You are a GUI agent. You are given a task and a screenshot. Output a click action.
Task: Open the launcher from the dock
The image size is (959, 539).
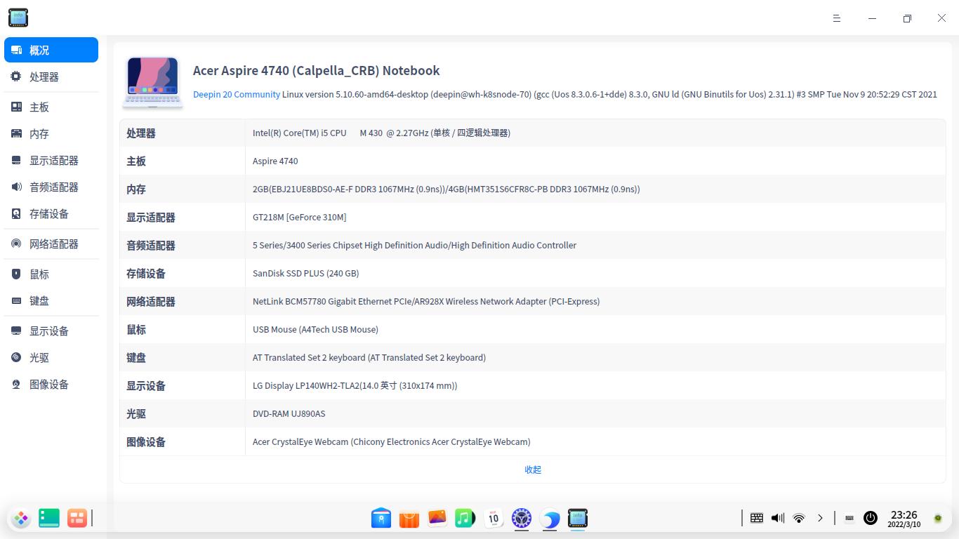pyautogui.click(x=21, y=519)
